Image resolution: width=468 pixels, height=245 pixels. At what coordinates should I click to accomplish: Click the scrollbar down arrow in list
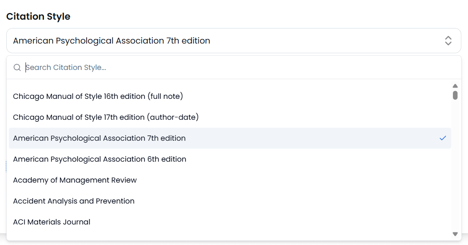[x=455, y=234]
